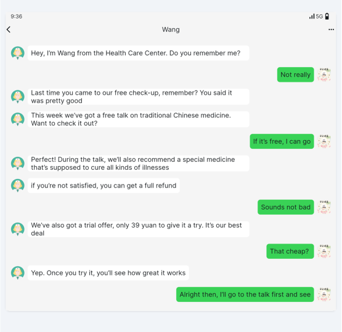Open the three-dot more options menu
Screen dimensions: 342x332
331,30
